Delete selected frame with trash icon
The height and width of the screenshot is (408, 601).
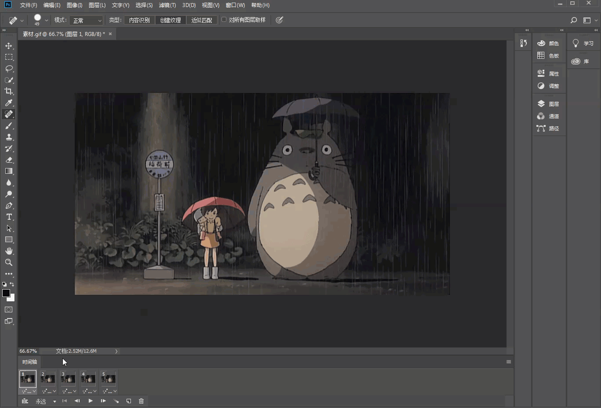(141, 401)
